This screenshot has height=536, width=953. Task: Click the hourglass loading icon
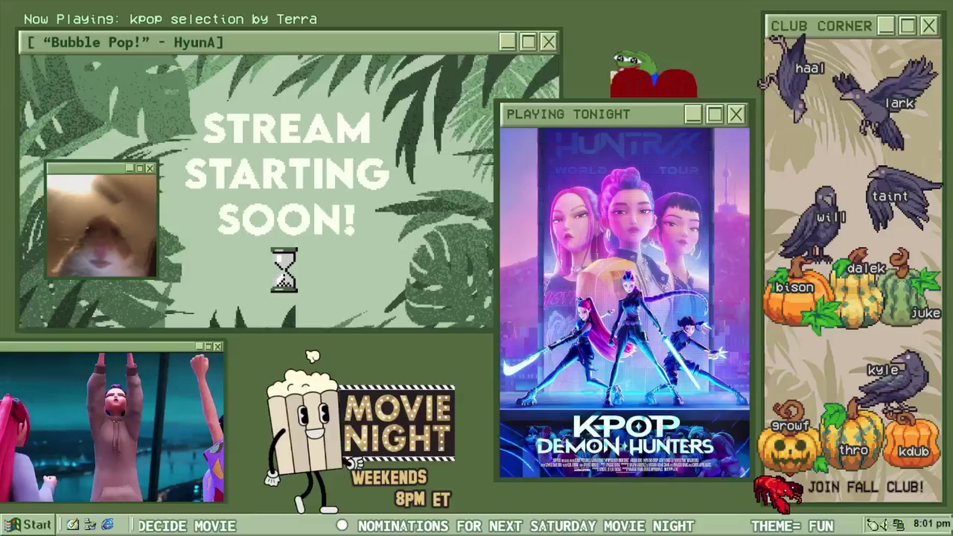tap(284, 270)
